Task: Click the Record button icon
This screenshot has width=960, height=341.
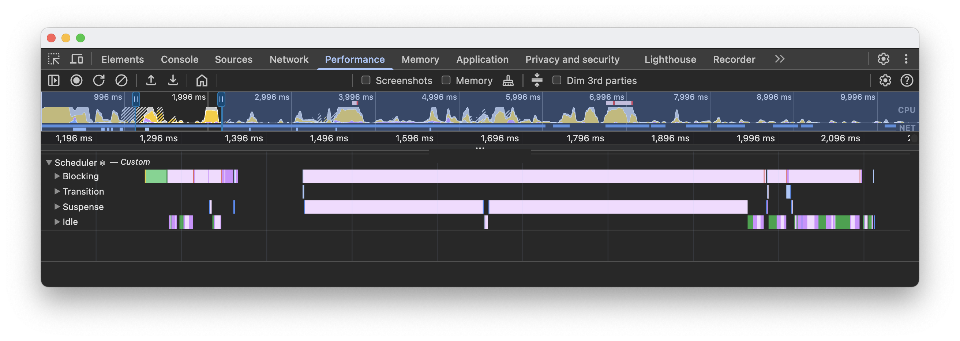Action: 76,80
